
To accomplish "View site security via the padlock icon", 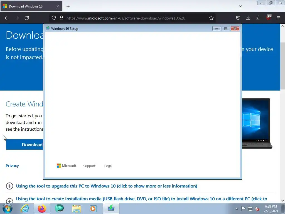I will point(62,18).
